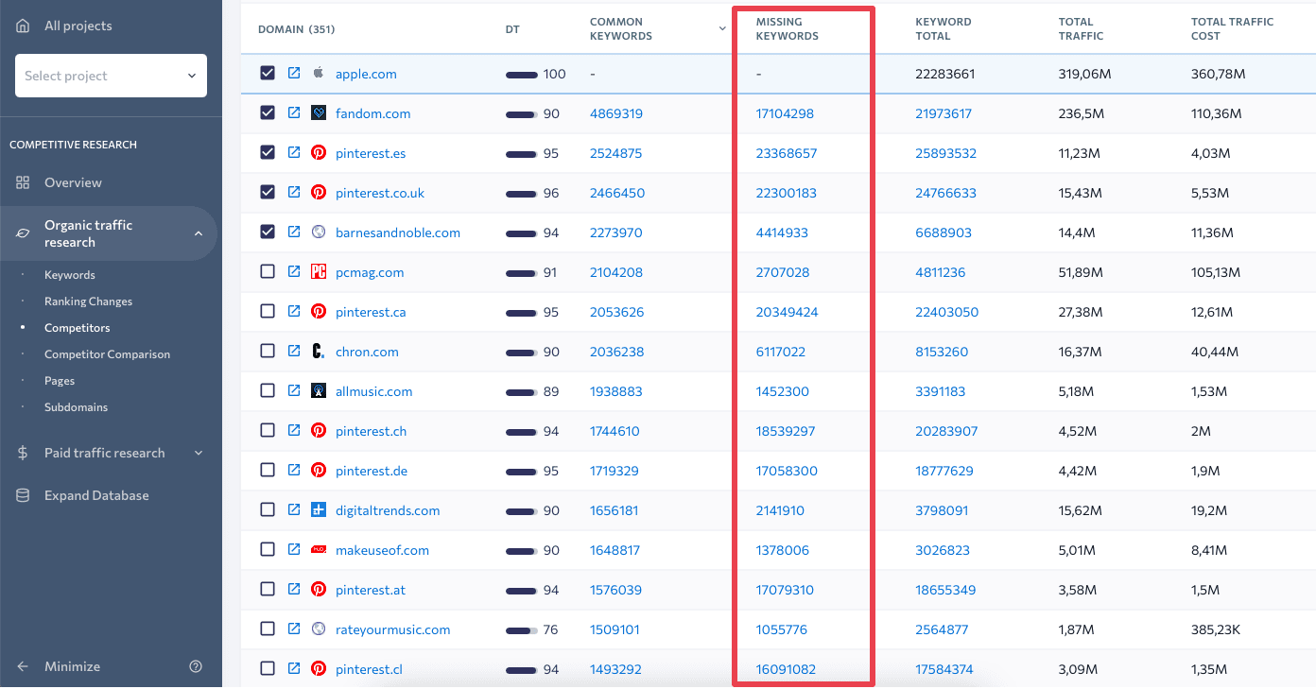1316x689 pixels.
Task: Click the Minimize arrow icon
Action: [x=23, y=666]
